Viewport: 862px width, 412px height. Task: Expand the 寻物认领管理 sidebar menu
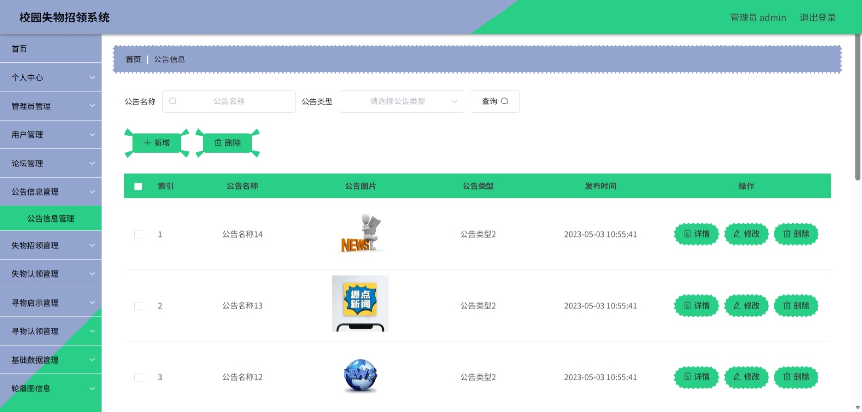point(51,331)
